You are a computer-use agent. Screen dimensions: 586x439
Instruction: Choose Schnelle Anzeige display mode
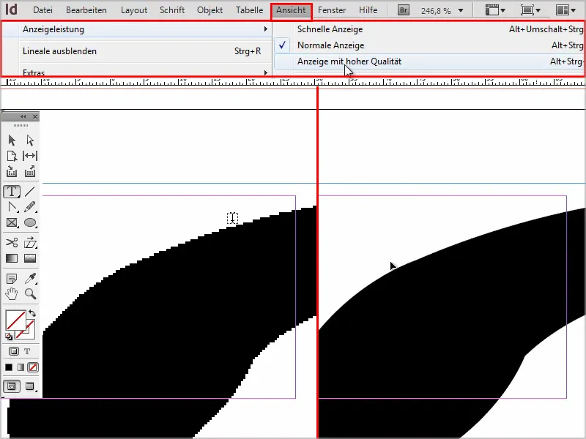click(x=429, y=29)
